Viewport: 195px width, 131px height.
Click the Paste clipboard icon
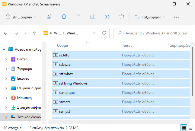(78, 17)
